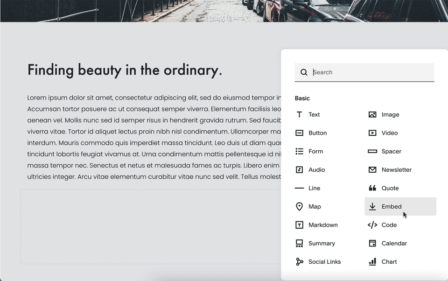
Task: Focus the block Search field
Action: click(364, 72)
